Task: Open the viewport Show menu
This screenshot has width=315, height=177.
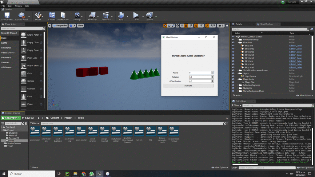Action: [x=80, y=26]
